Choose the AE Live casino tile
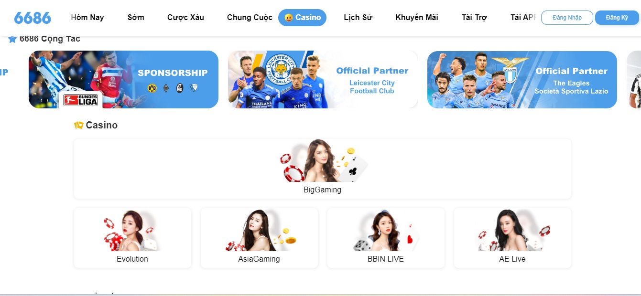The height and width of the screenshot is (296, 641). click(512, 238)
